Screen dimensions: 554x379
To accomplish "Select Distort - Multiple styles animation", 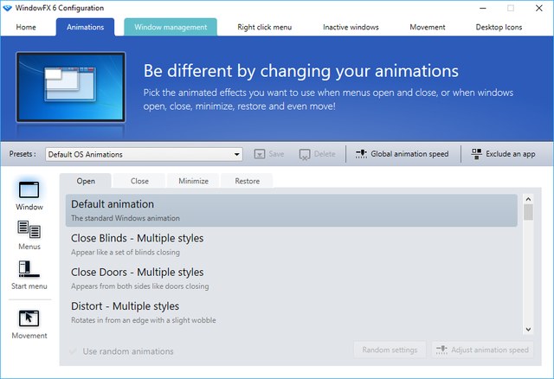I will (292, 312).
